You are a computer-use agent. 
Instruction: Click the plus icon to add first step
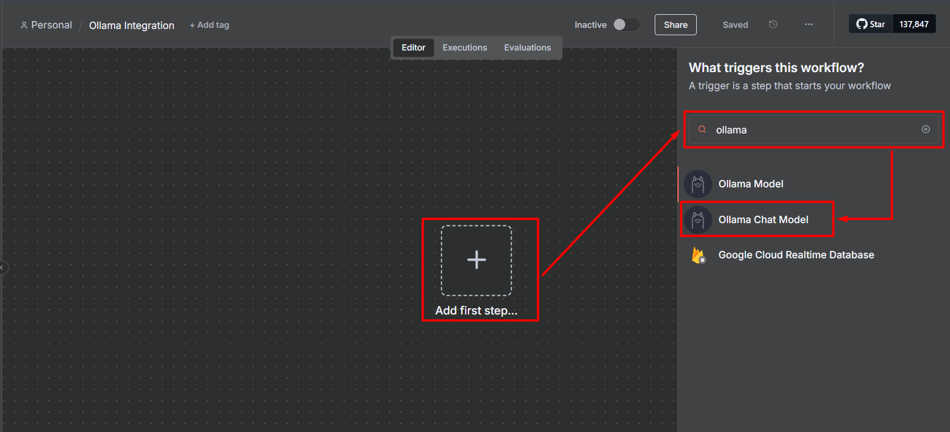(476, 260)
